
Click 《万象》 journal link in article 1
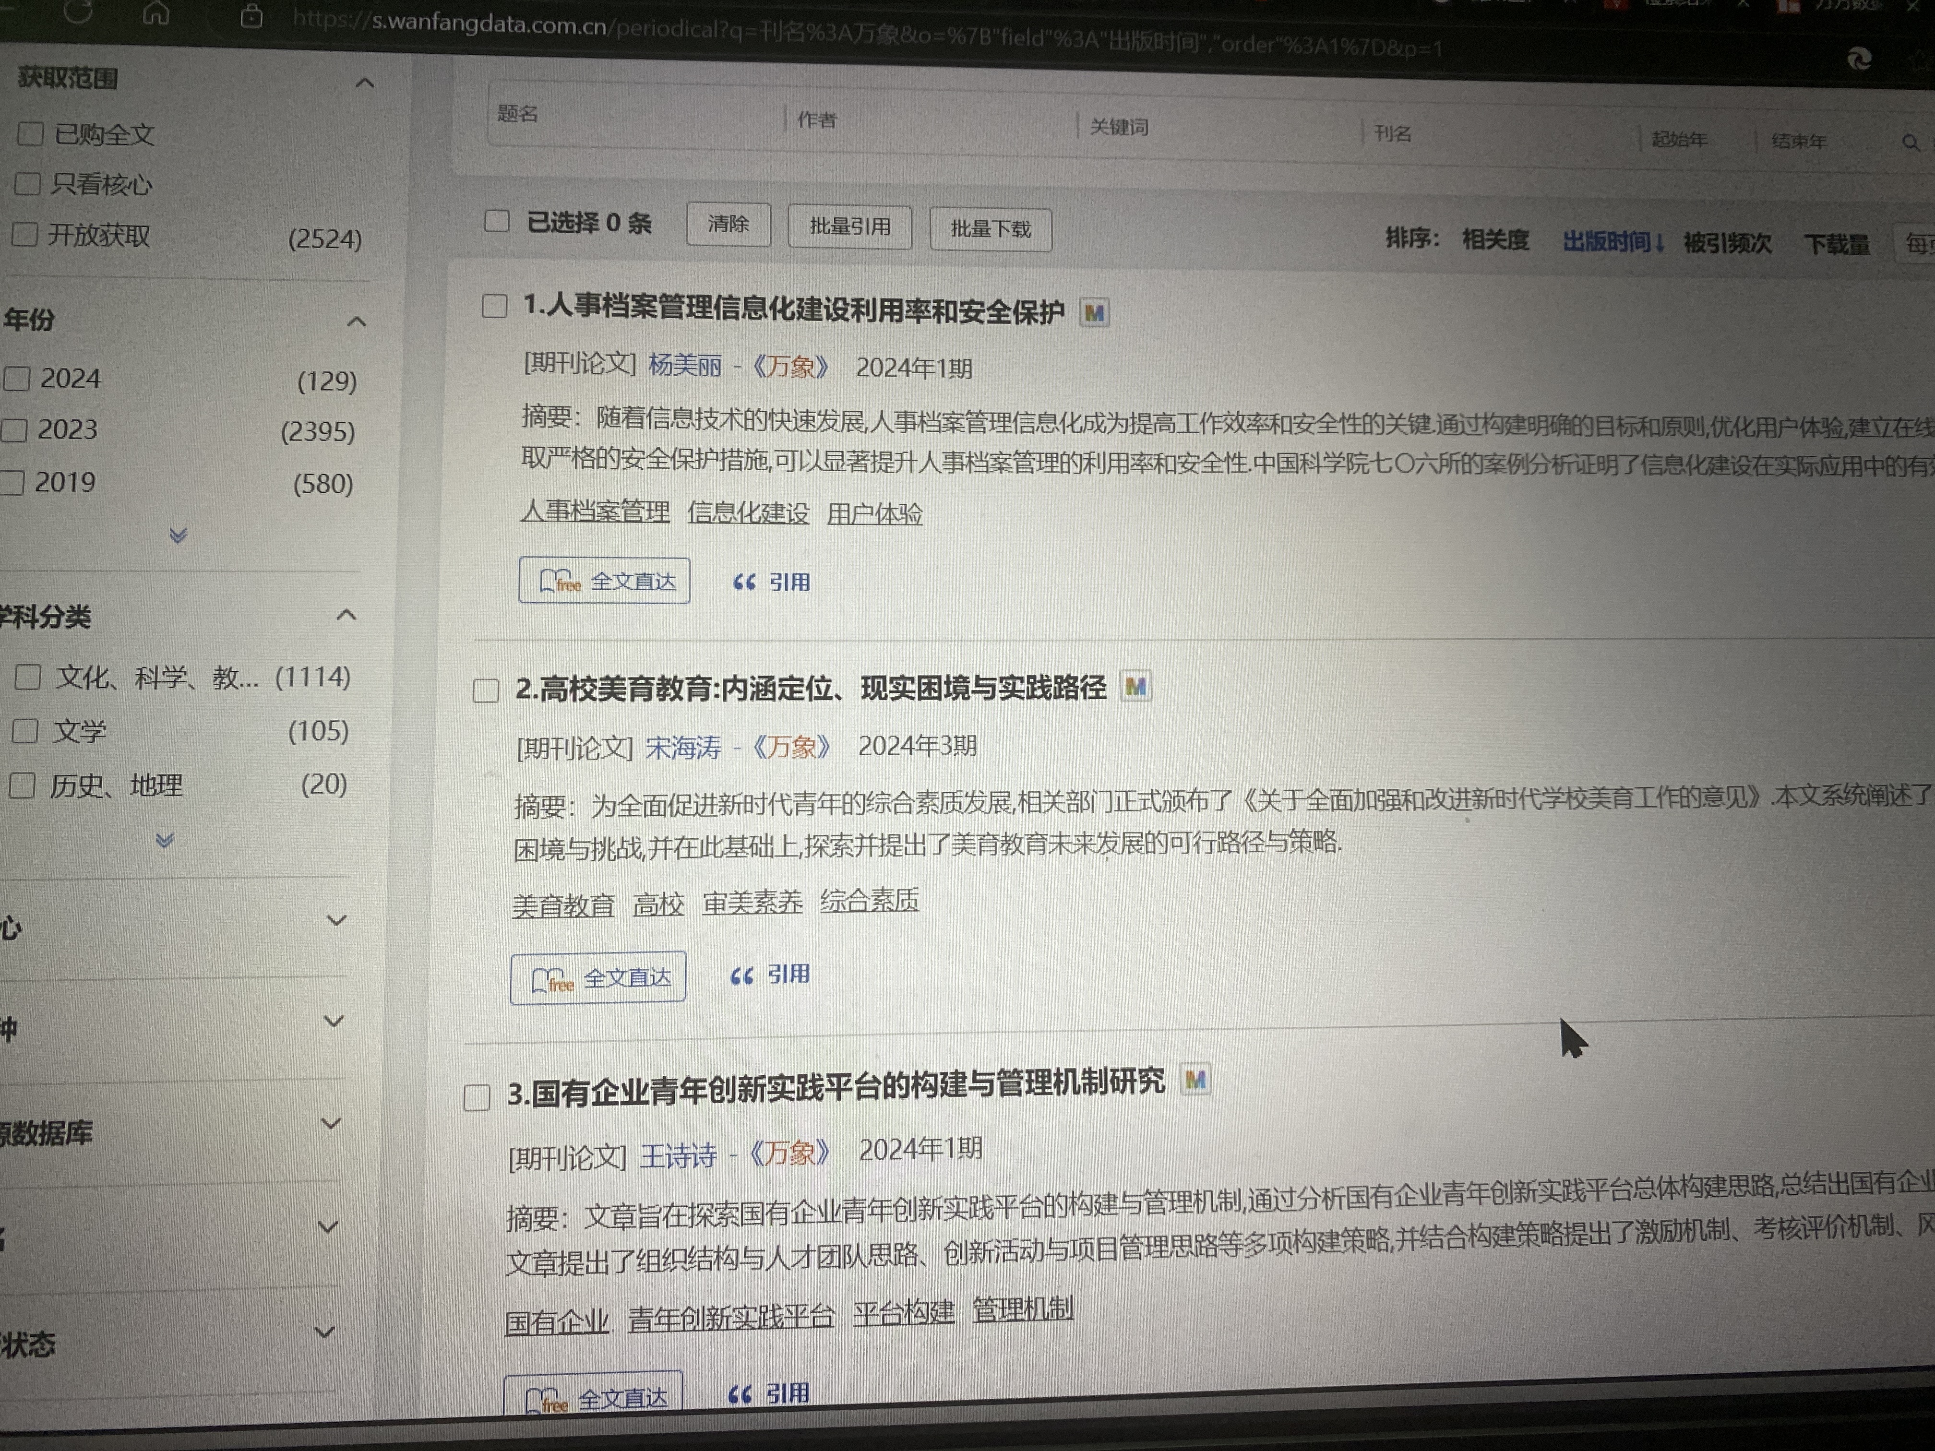(791, 366)
